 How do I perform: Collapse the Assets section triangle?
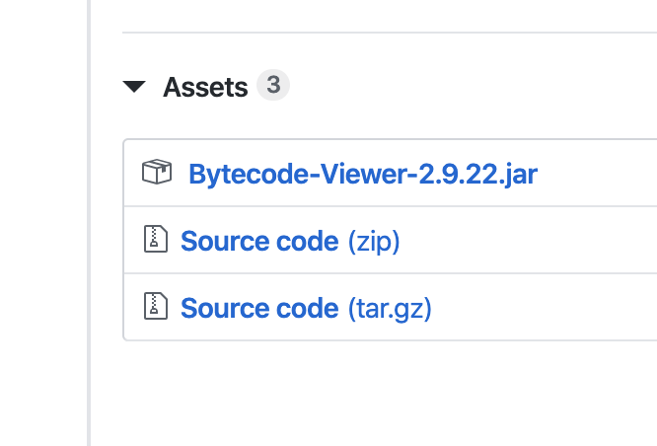[134, 87]
